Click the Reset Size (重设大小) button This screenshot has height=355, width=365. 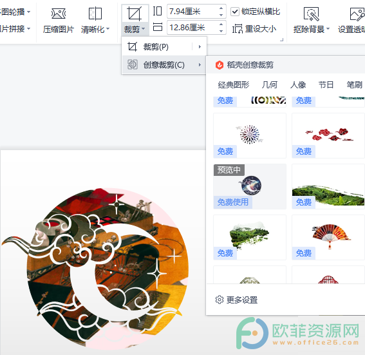click(x=254, y=29)
